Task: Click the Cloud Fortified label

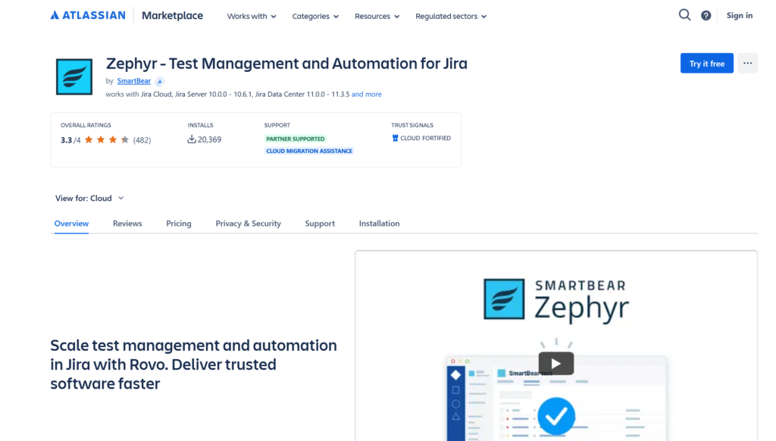Action: (425, 138)
